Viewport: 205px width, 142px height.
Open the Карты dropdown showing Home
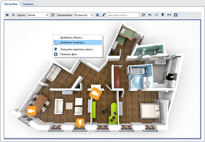[38, 15]
